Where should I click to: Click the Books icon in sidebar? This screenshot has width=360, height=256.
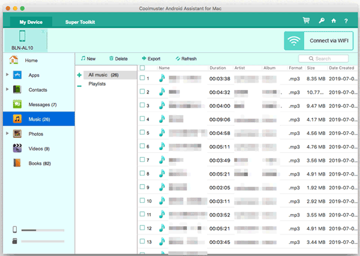17,163
